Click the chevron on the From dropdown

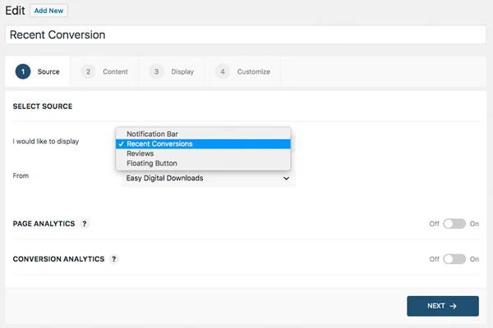click(x=286, y=178)
